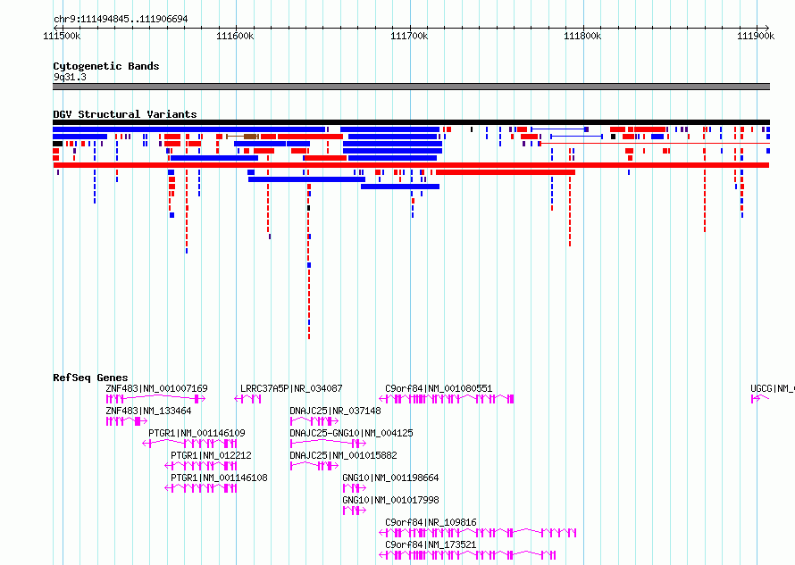Viewport: 795px width, 565px height.
Task: Click the 111500k ruler position
Action: (x=62, y=36)
